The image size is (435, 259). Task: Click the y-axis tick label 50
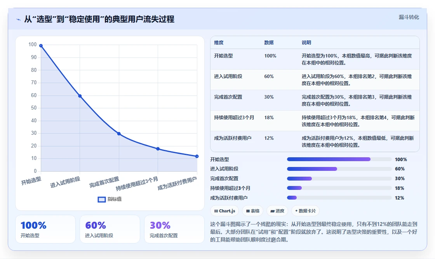[x=33, y=108]
